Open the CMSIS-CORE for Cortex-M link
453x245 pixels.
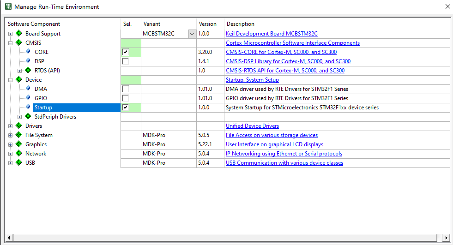(x=281, y=52)
